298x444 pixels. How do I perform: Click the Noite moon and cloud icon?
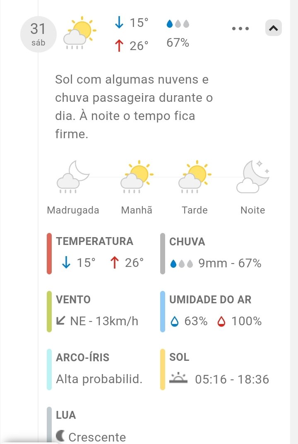click(252, 177)
